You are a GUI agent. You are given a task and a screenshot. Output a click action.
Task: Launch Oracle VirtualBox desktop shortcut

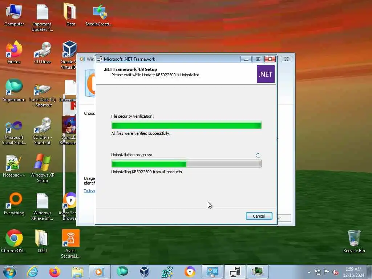tap(69, 55)
